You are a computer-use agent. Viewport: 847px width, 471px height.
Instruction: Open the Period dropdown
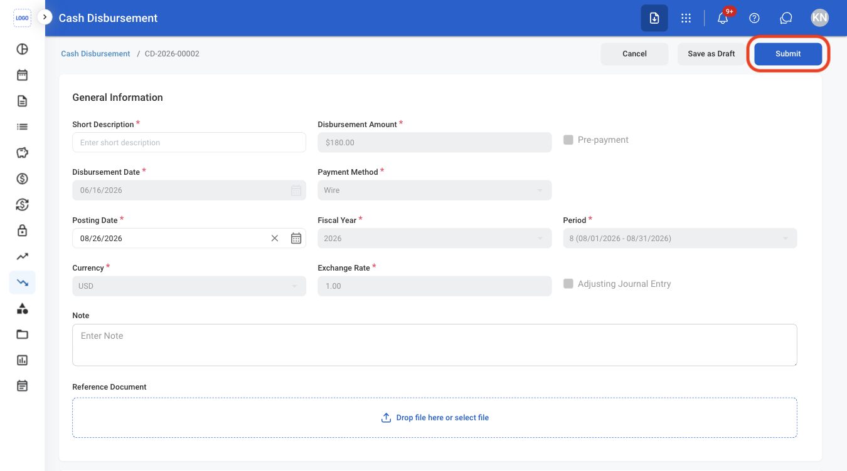click(x=680, y=239)
